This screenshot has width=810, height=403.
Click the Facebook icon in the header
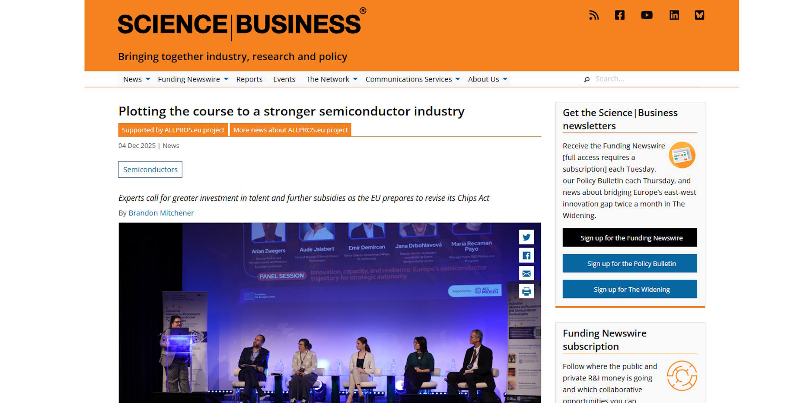(x=619, y=15)
